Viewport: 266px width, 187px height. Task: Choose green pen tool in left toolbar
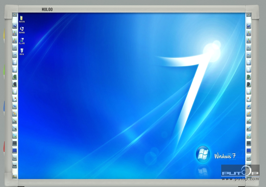[x=15, y=121]
